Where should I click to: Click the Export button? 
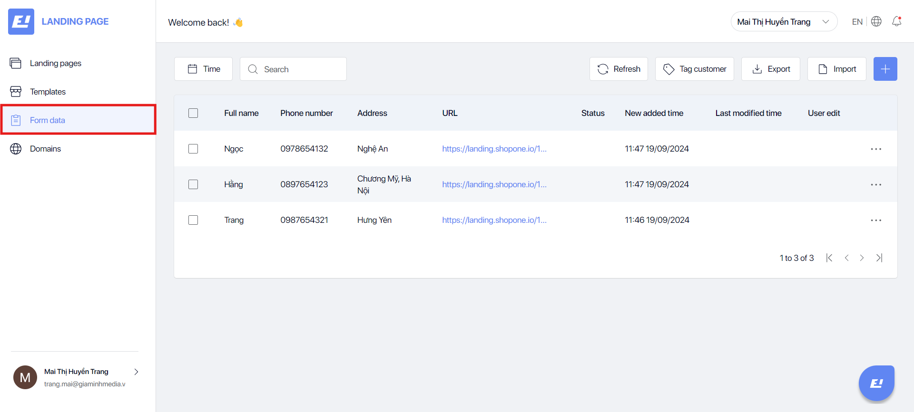coord(771,69)
